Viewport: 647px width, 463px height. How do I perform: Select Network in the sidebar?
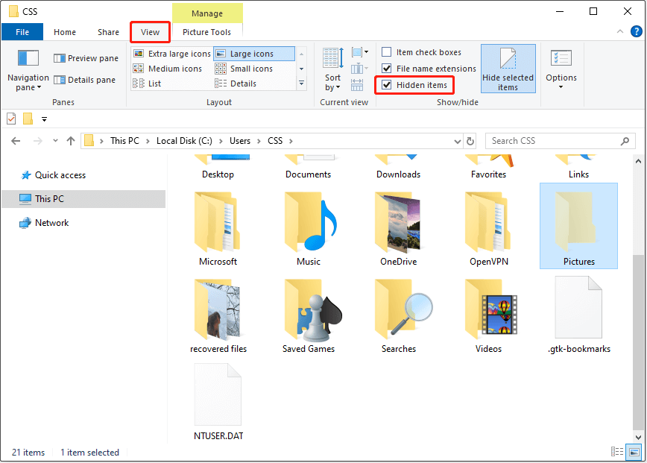click(51, 222)
